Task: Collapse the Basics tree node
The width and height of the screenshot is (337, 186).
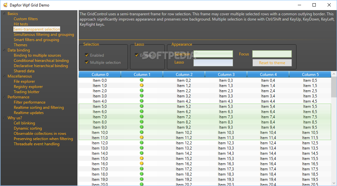Action: pos(4,14)
